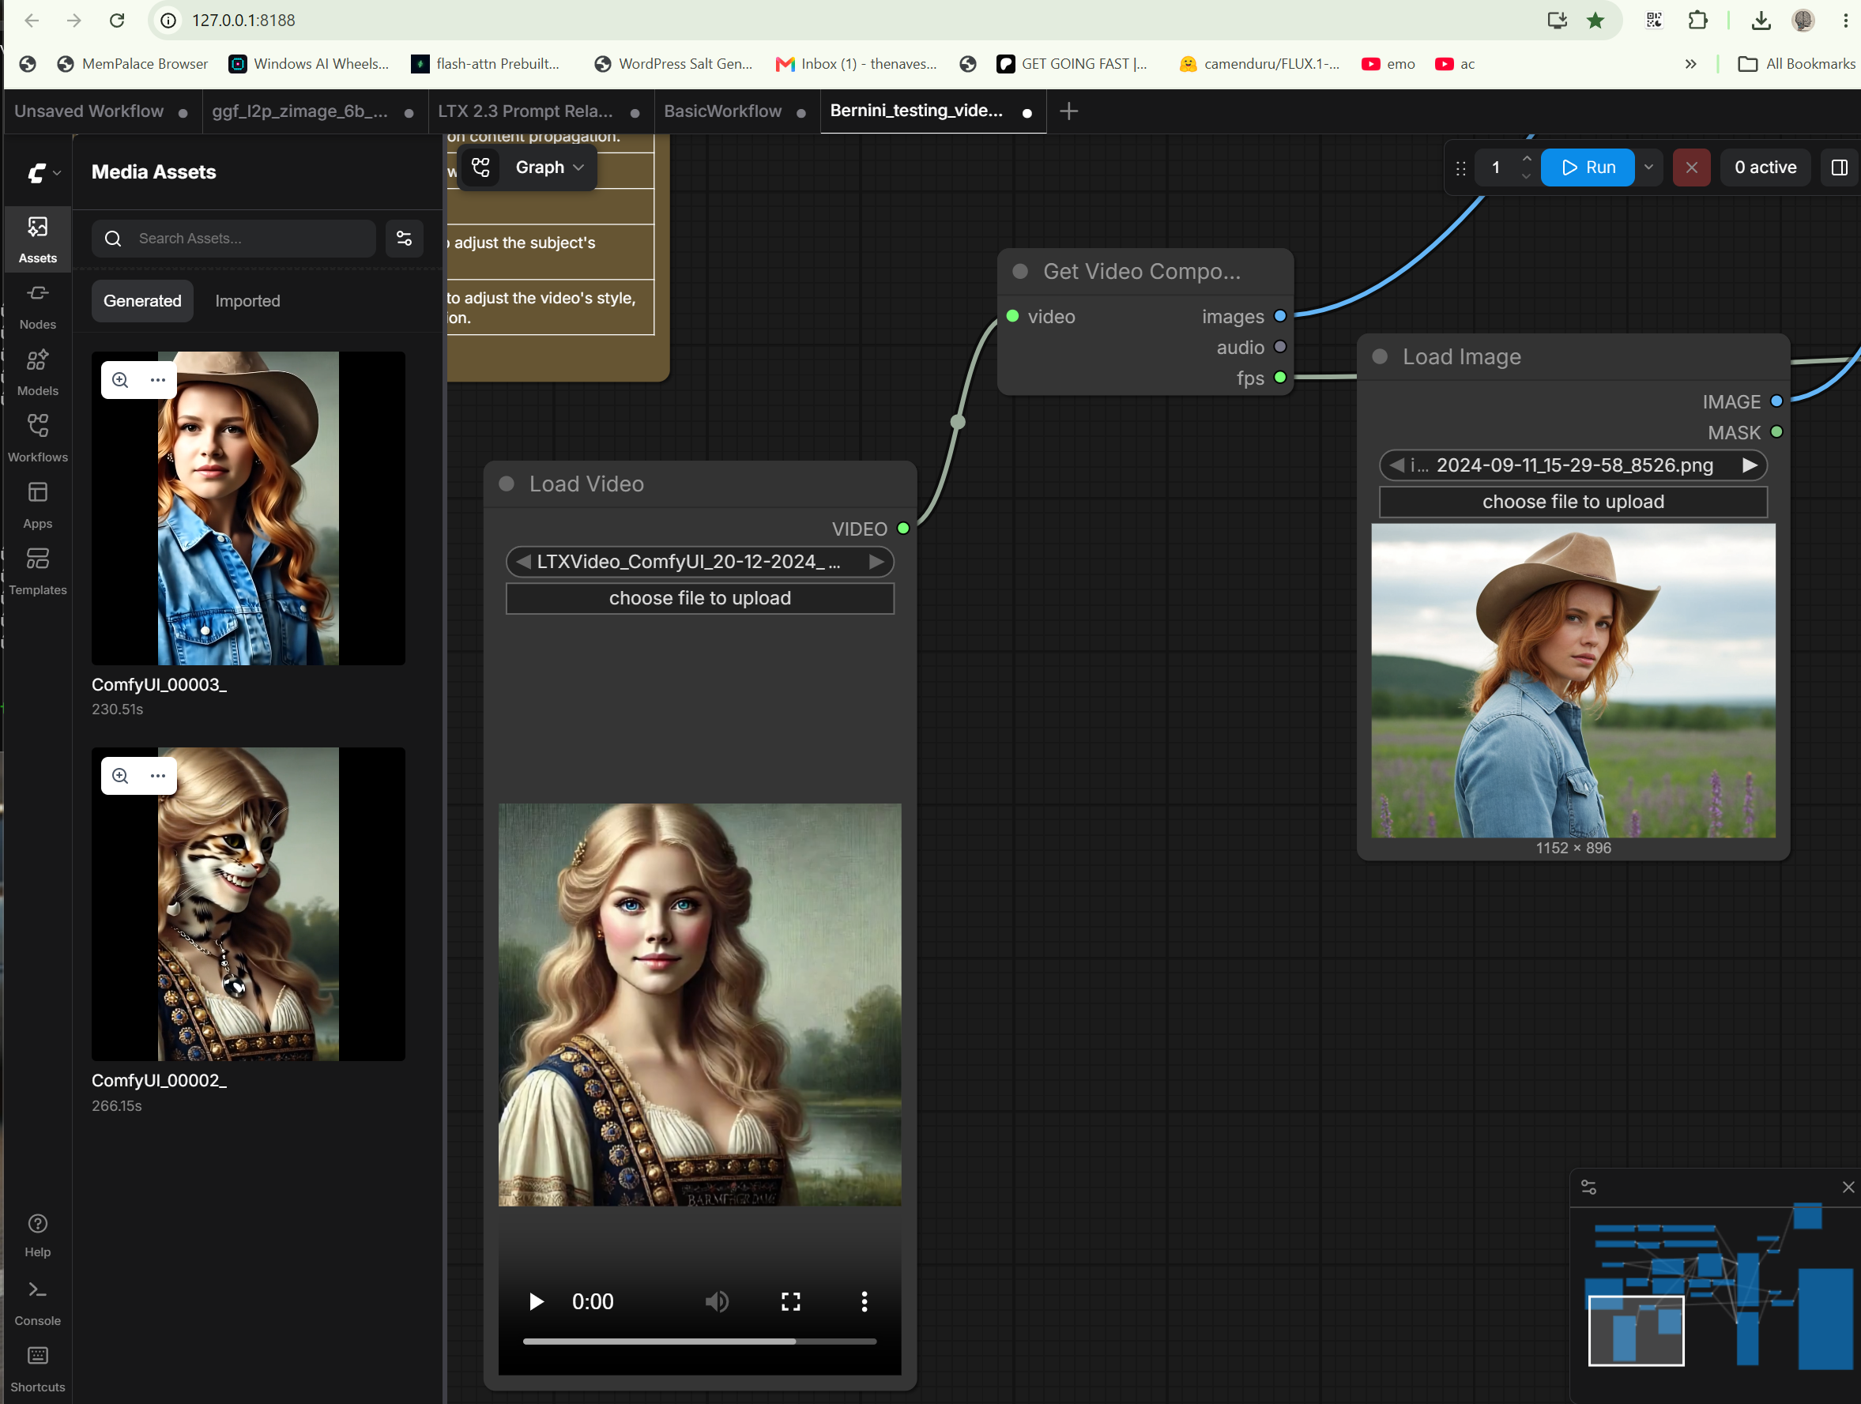This screenshot has width=1861, height=1404.
Task: Open video player more options menu
Action: 864,1302
